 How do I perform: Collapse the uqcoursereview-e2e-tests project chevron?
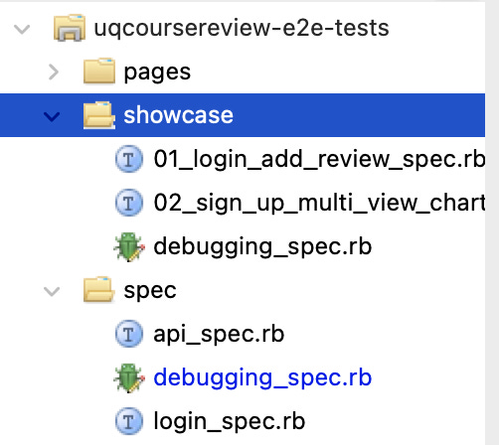click(22, 29)
